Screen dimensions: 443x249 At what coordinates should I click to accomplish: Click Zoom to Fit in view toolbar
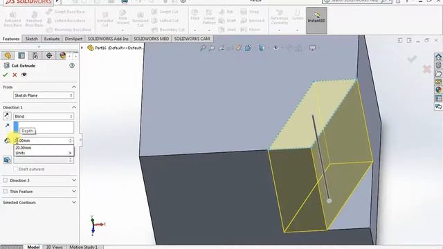point(203,48)
